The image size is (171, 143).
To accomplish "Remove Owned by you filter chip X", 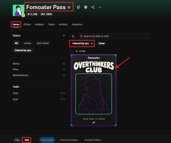I will 92,43.
